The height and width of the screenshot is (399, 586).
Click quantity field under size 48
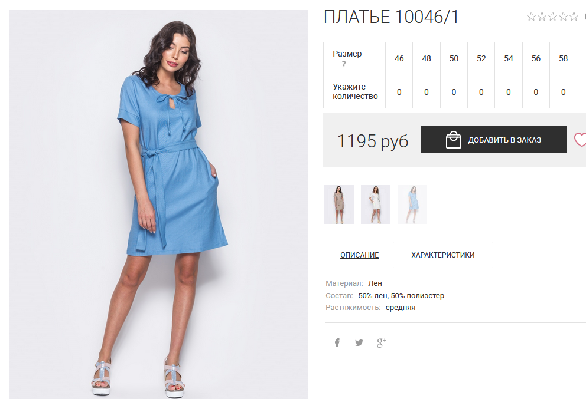[427, 92]
